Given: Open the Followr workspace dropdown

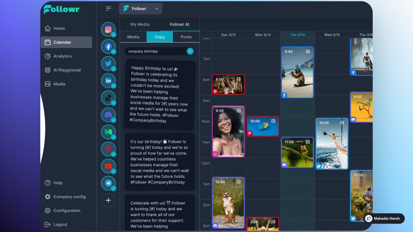Looking at the screenshot, I should 140,9.
